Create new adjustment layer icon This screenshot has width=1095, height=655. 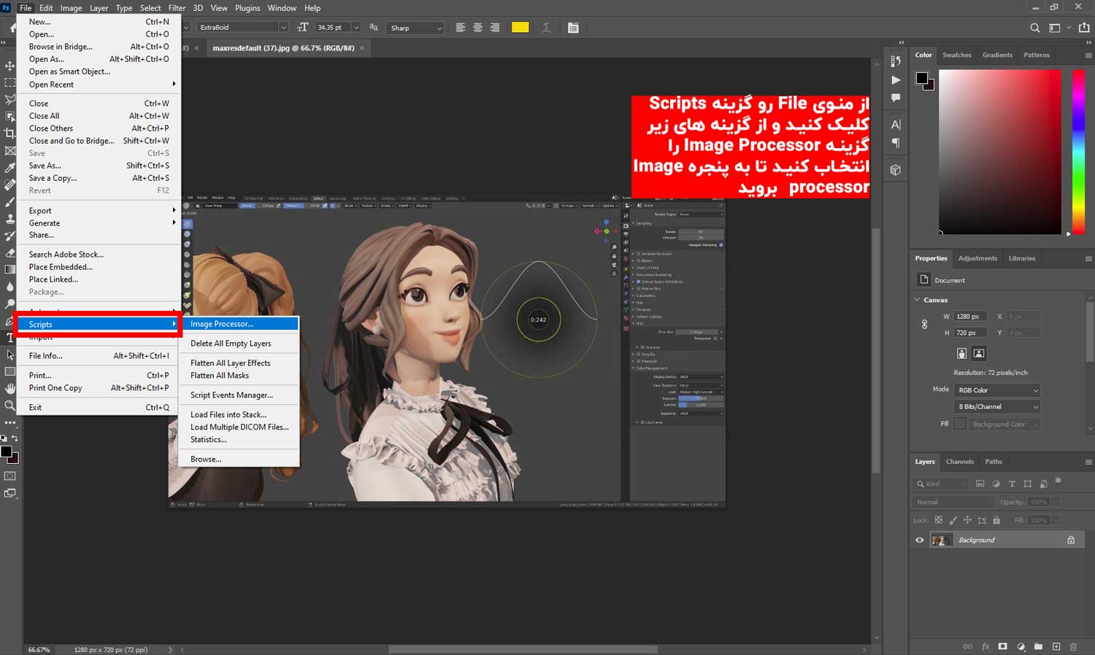[x=1021, y=646]
